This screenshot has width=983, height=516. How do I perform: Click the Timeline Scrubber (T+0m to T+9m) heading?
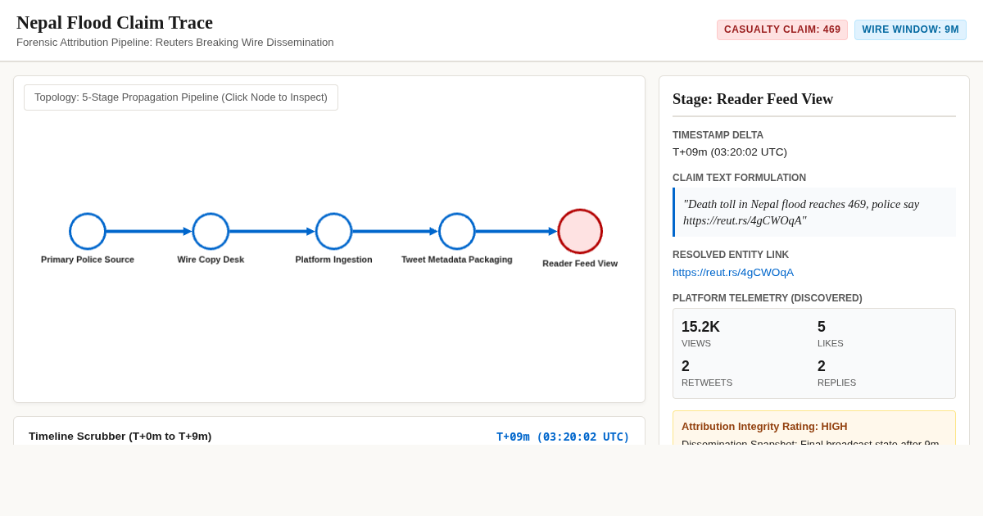[120, 437]
